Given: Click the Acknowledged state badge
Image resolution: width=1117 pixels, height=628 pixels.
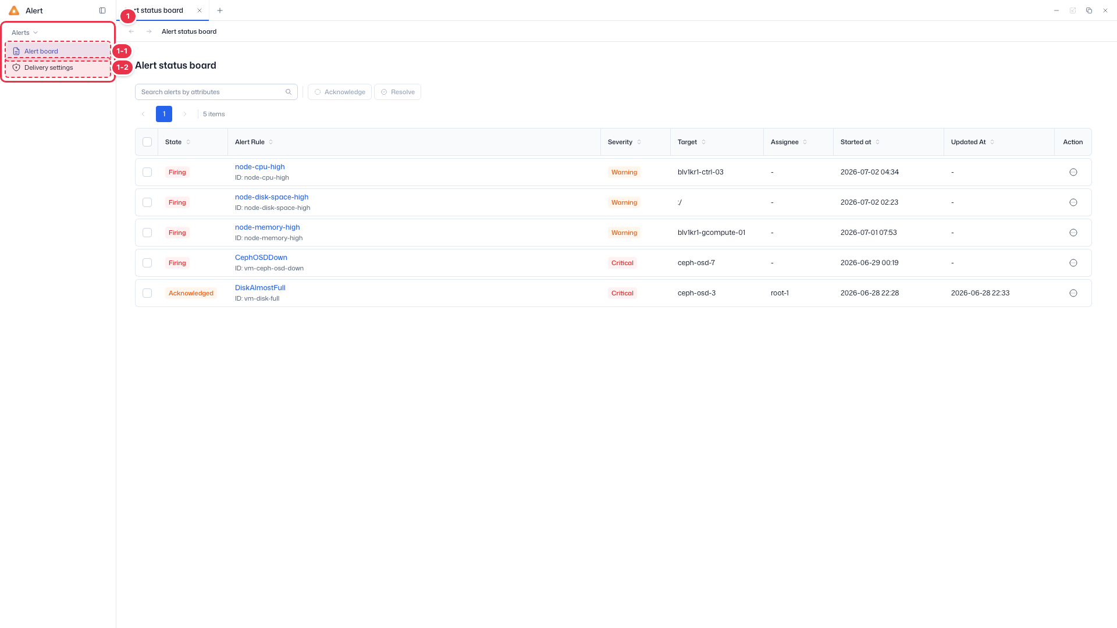Looking at the screenshot, I should click(191, 293).
